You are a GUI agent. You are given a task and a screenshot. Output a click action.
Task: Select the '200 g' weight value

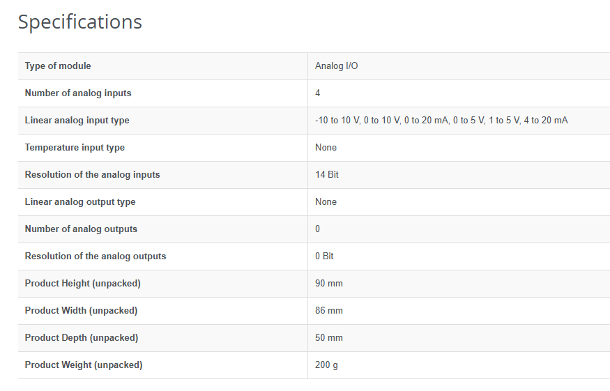pyautogui.click(x=327, y=365)
